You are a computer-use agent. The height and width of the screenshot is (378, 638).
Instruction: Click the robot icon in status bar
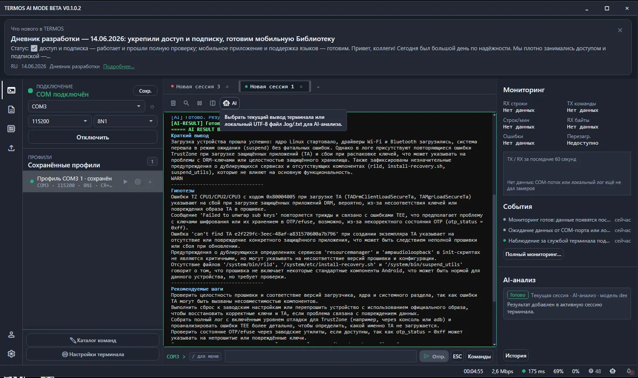[x=613, y=371]
